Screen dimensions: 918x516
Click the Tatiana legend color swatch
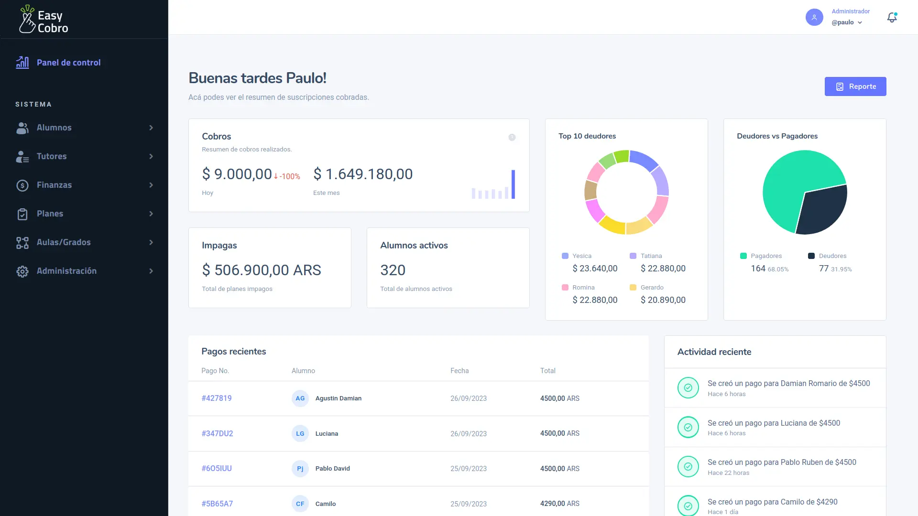point(633,256)
